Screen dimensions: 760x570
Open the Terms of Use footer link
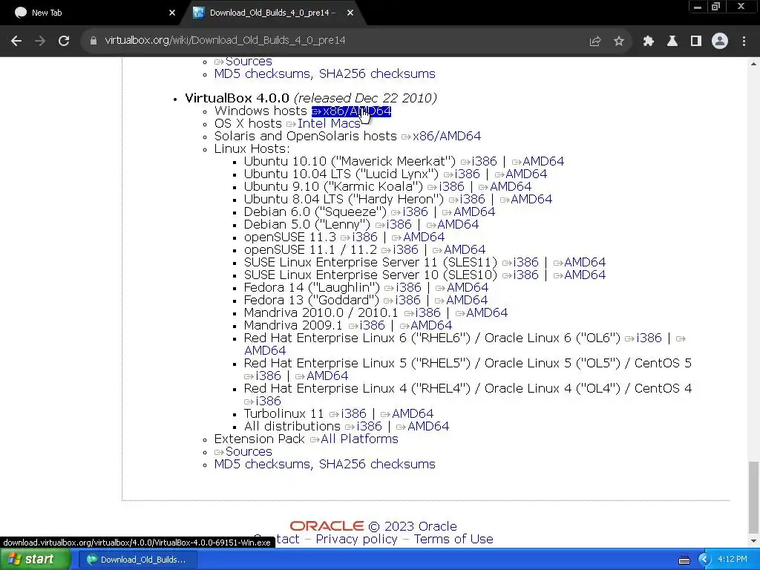453,539
